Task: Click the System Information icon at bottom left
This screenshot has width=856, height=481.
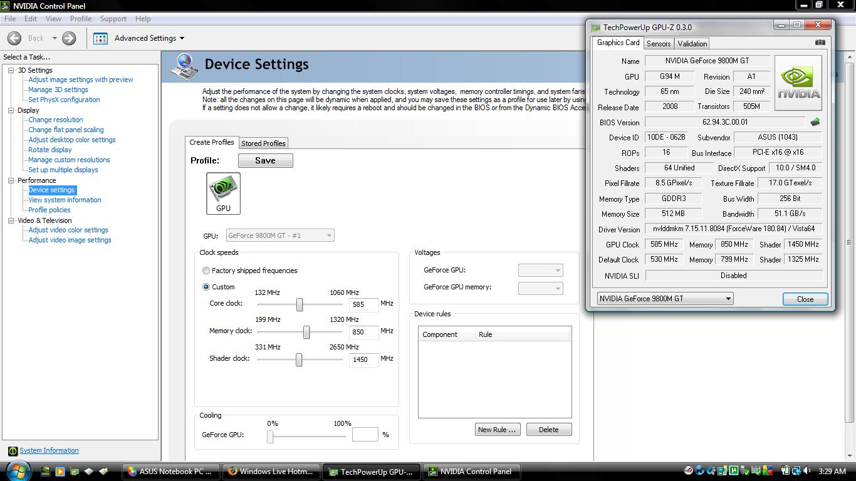Action: 13,451
